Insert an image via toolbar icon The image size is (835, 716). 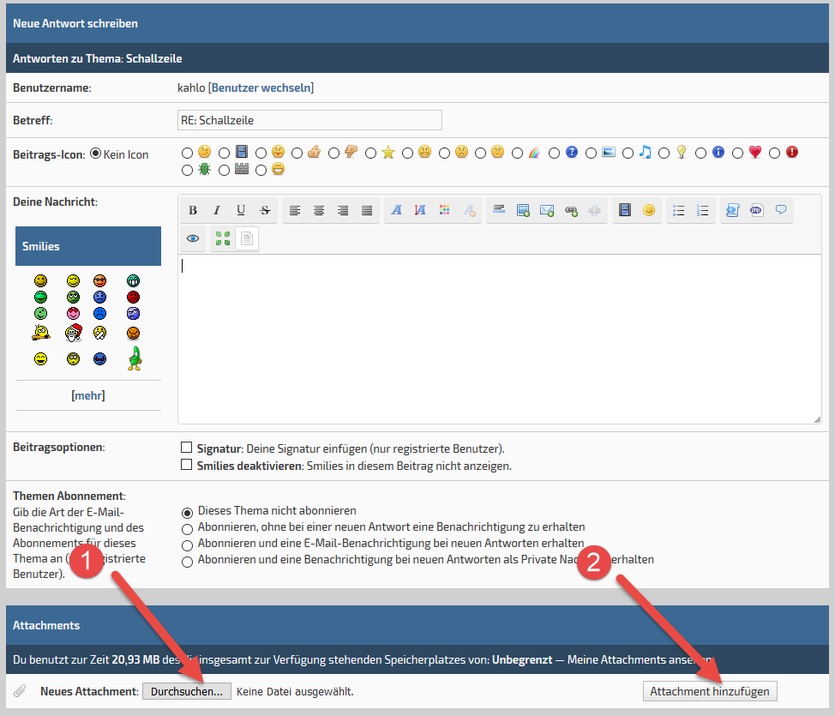click(523, 211)
